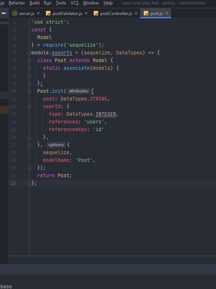Open the Tools menu
216x289 pixels.
[x=61, y=3]
